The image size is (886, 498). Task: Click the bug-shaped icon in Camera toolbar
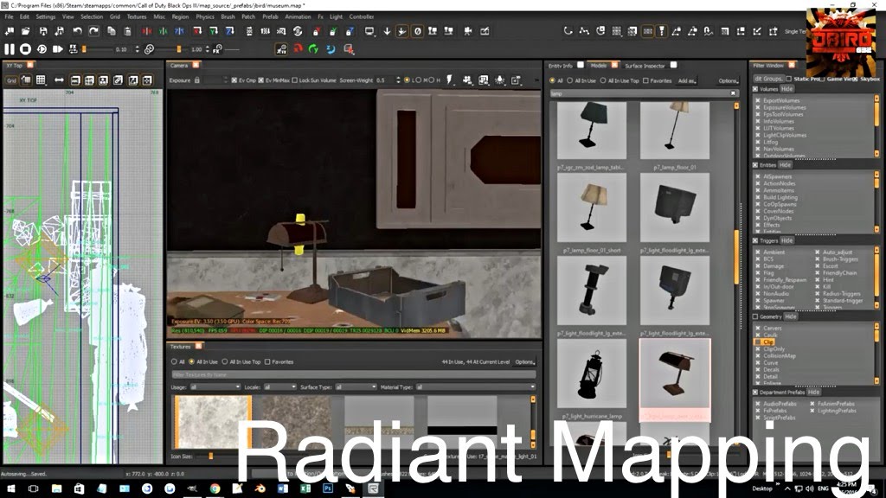(500, 80)
